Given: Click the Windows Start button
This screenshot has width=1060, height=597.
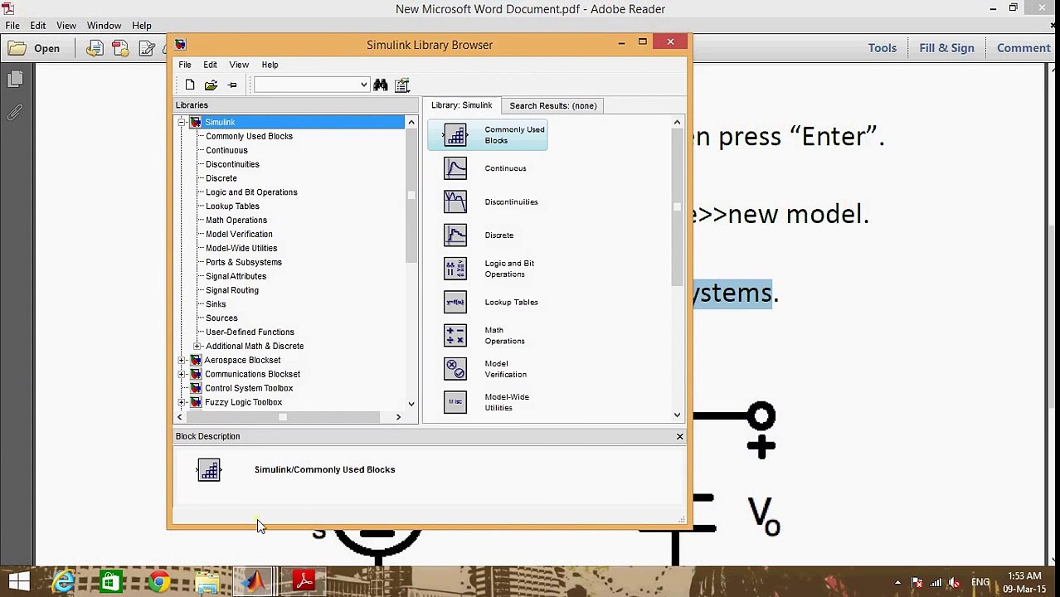Looking at the screenshot, I should pyautogui.click(x=18, y=582).
